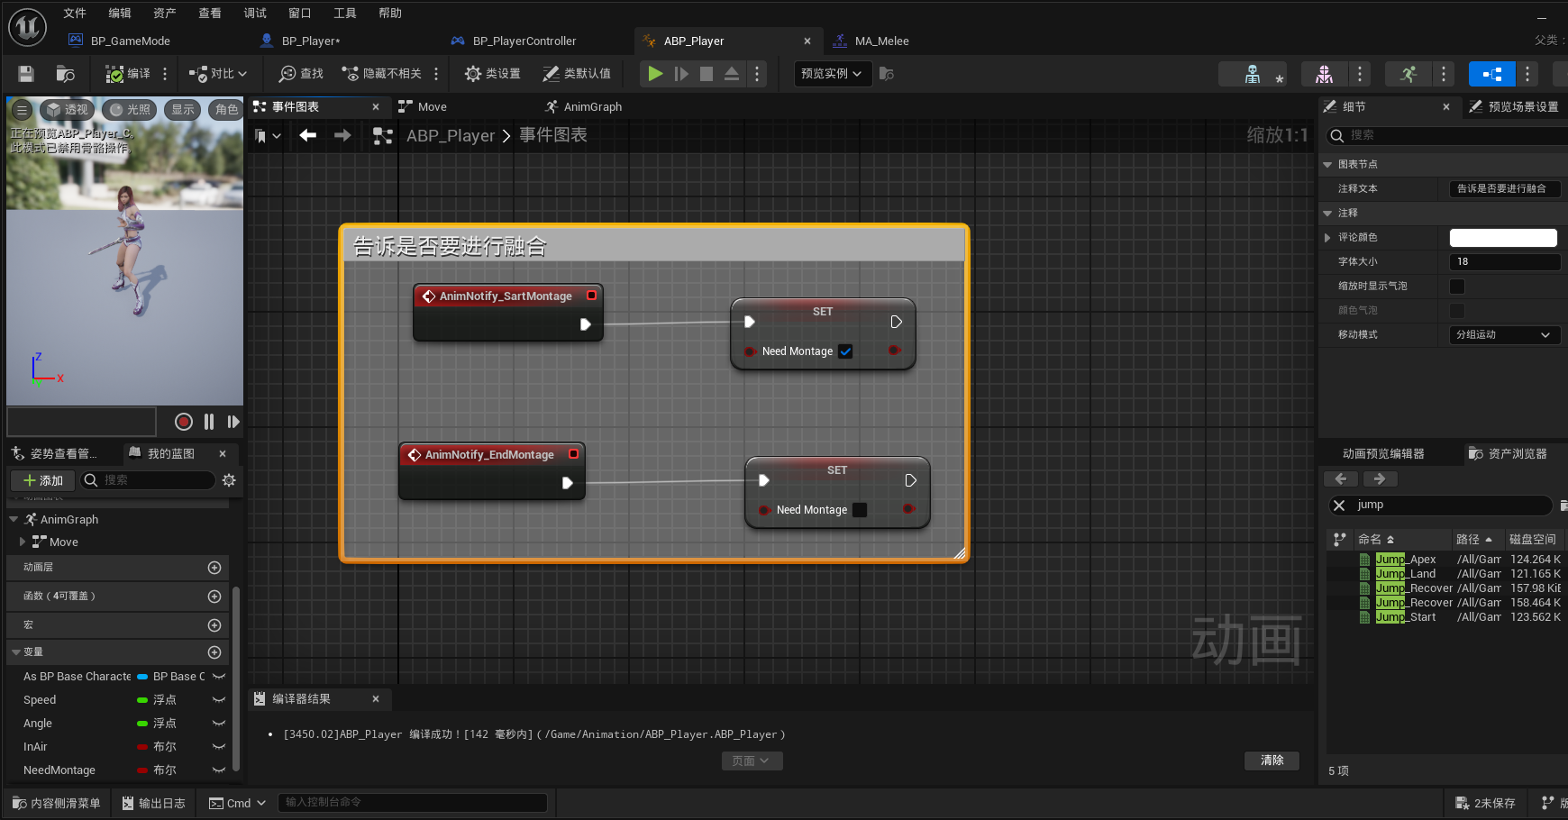Click ABP_Player in graph breadcrumb
This screenshot has height=820, width=1568.
[451, 135]
